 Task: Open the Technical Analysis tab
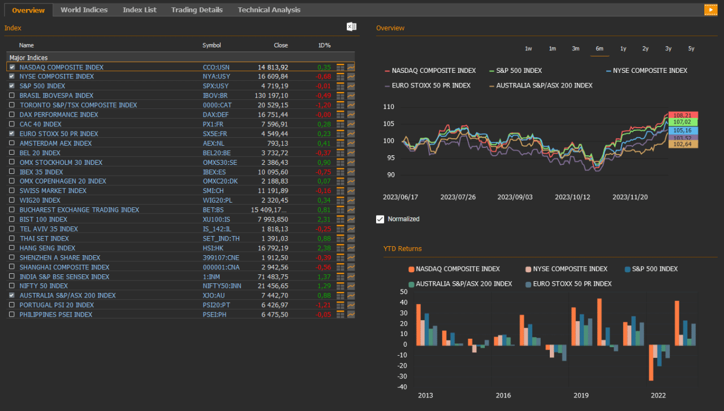(269, 10)
